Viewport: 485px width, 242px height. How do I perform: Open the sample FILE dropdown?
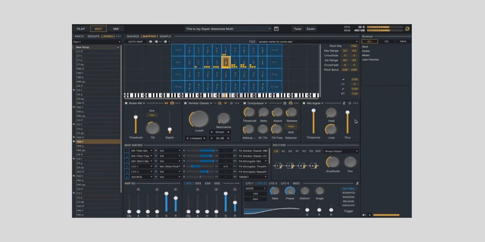(x=357, y=41)
